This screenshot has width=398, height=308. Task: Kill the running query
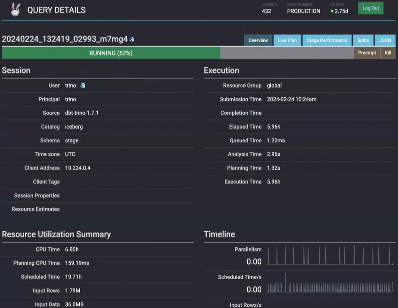point(388,53)
